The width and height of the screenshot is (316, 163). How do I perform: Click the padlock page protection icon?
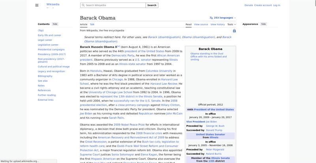coord(234,31)
